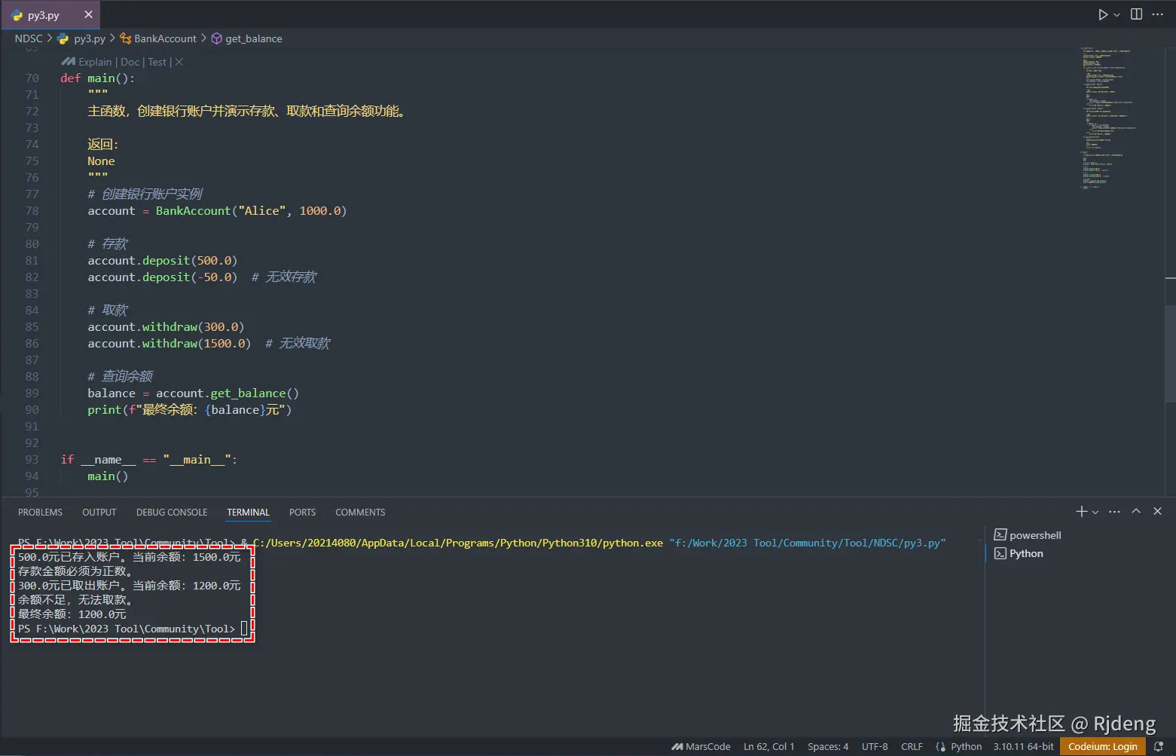Screen dimensions: 1176x756
Task: Create a new terminal with plus icon
Action: point(1081,512)
